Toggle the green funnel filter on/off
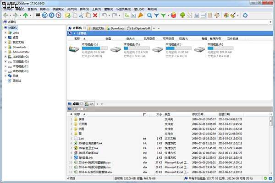275x183 pixels. 163,16
